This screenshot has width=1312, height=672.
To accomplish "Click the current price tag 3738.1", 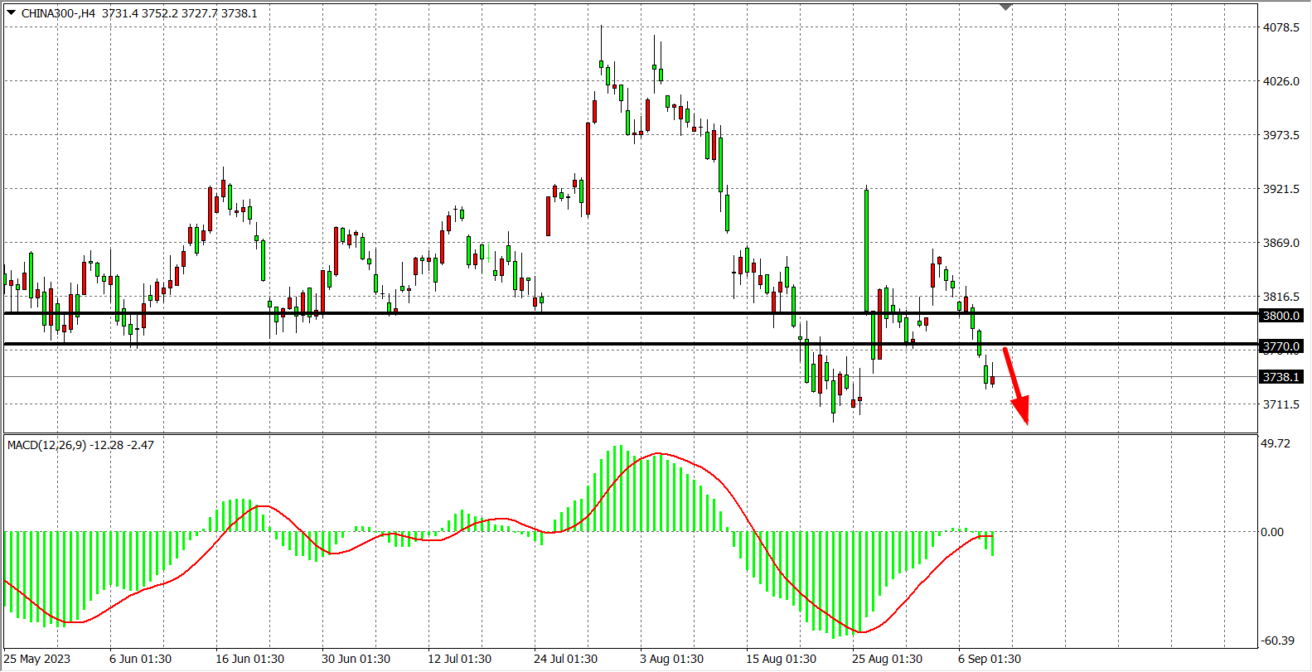I will click(1281, 377).
